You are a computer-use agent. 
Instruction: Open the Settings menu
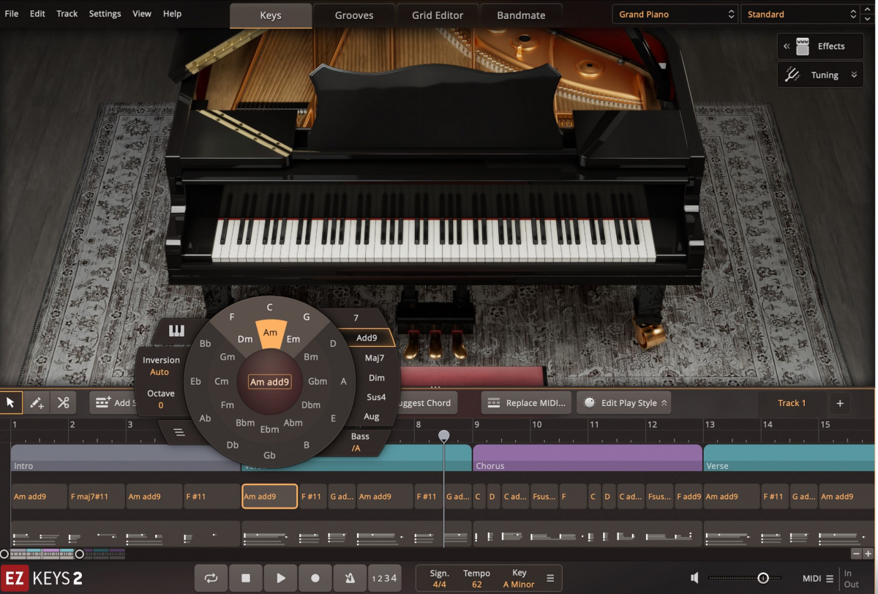105,13
